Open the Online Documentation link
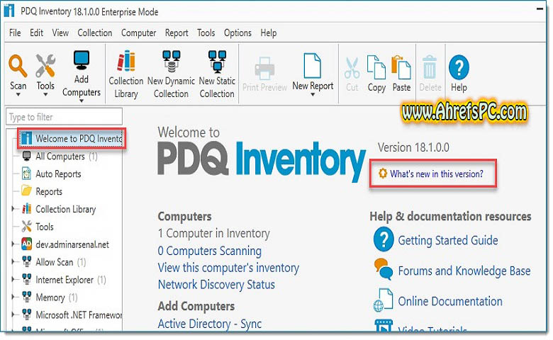The width and height of the screenshot is (553, 340). (x=450, y=301)
